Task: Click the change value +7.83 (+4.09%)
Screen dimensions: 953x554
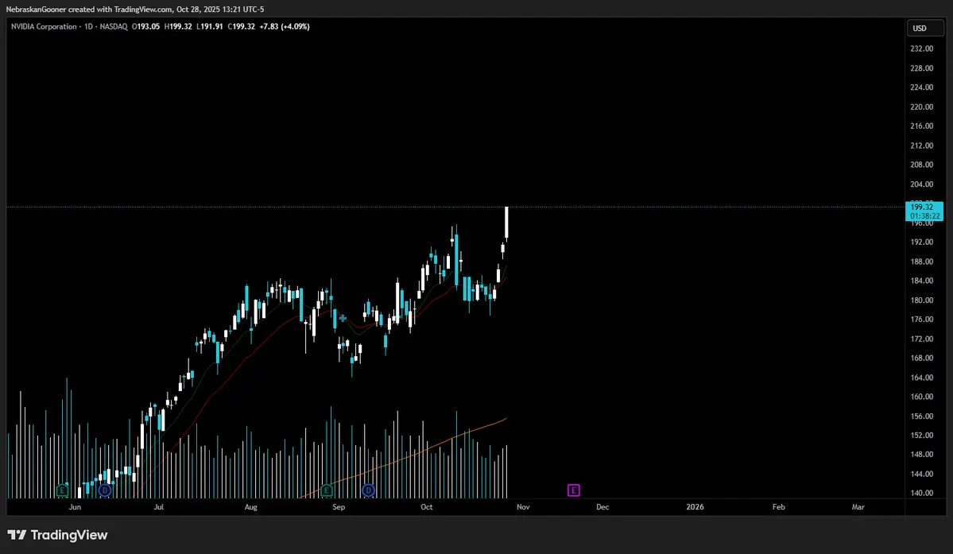Action: 285,27
